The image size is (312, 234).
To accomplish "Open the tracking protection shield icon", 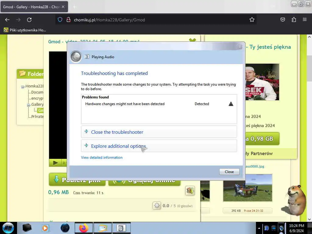I will 60,20.
